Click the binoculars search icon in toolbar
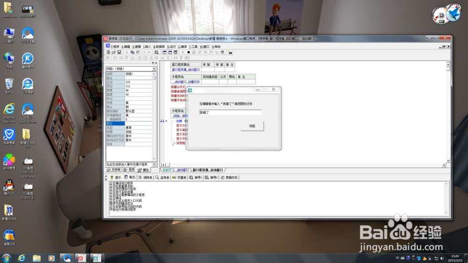 230,52
